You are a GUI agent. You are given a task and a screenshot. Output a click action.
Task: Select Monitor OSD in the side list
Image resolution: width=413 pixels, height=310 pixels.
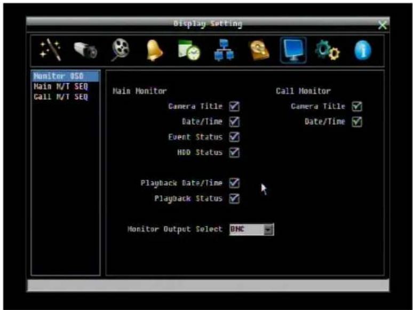coord(65,76)
